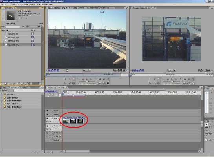Viewport: 214px width, 157px height.
Task: Select the Zoom magnifier tool
Action: (x=210, y=140)
